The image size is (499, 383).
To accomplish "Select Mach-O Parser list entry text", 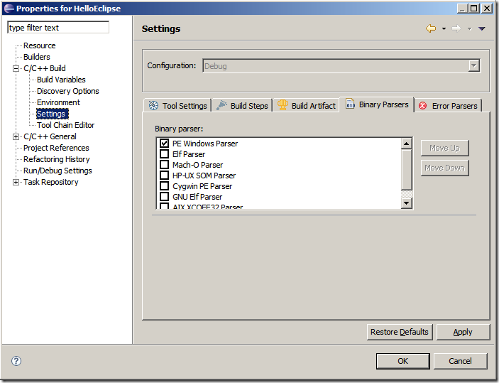I will (x=197, y=165).
